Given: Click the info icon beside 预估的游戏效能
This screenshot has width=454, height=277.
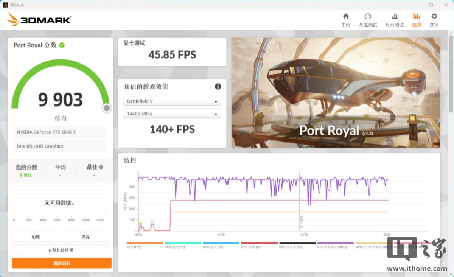Looking at the screenshot, I should point(218,87).
